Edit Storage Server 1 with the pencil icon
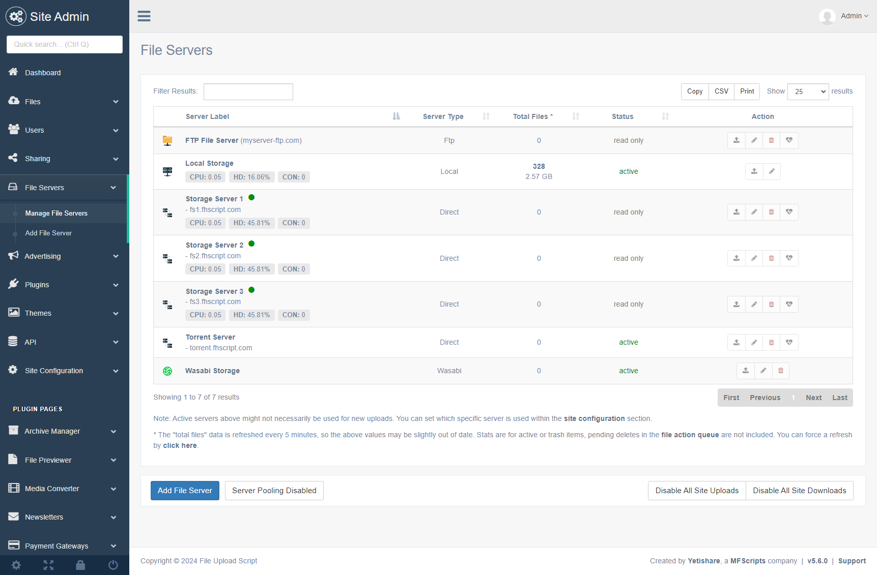 pyautogui.click(x=754, y=212)
